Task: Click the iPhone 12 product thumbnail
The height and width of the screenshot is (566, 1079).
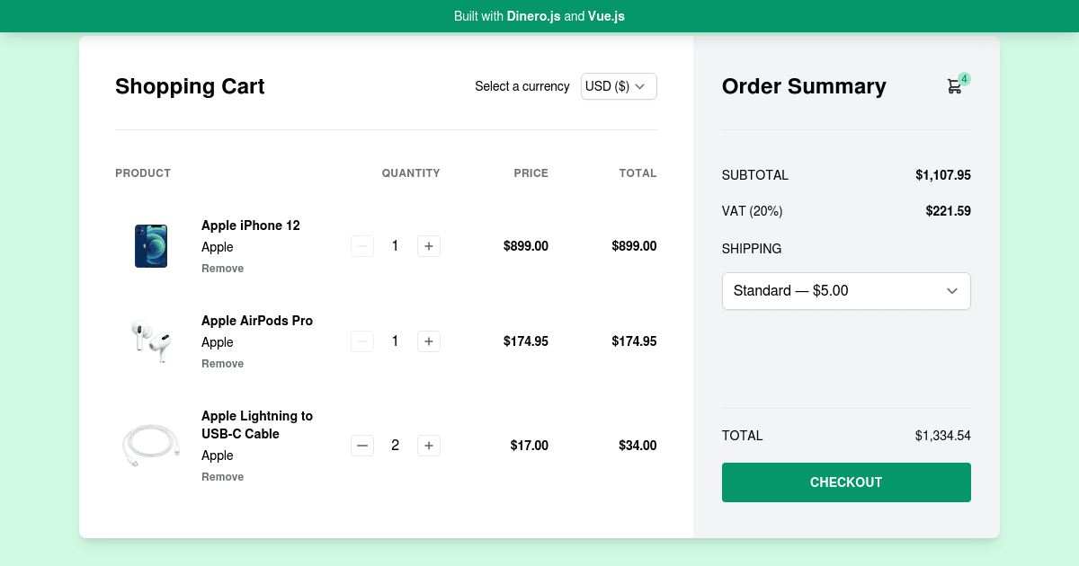Action: (151, 245)
